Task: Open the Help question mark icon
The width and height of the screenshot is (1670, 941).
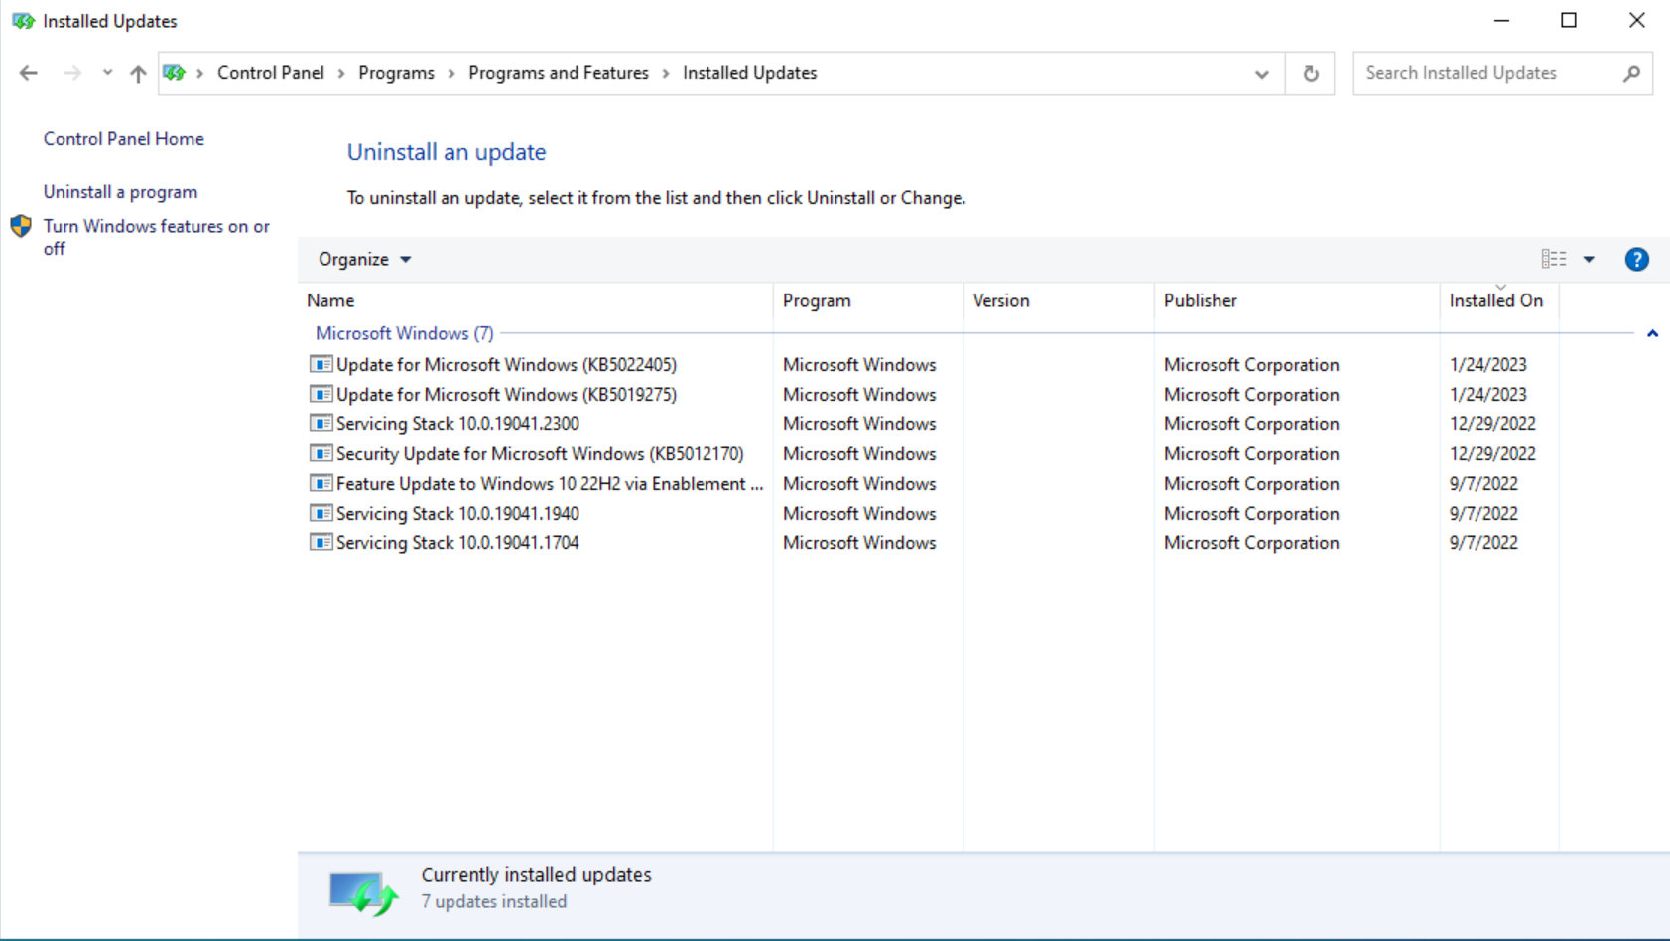Action: click(x=1636, y=259)
